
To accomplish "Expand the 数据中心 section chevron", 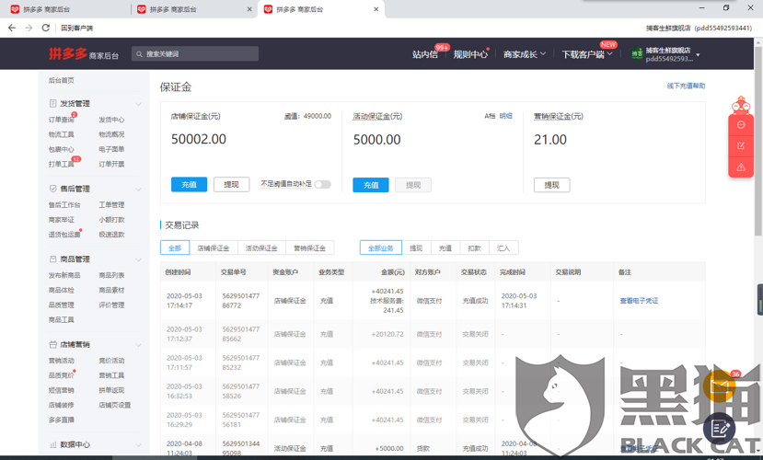I will coord(138,445).
